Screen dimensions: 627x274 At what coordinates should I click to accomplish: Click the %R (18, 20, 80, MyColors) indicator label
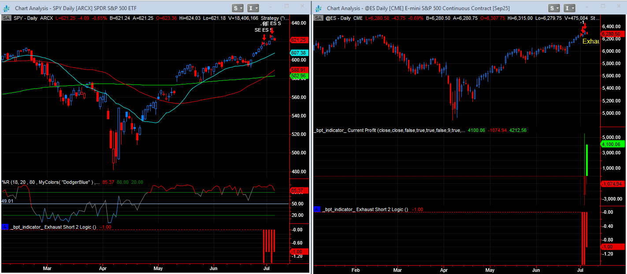[x=50, y=182]
